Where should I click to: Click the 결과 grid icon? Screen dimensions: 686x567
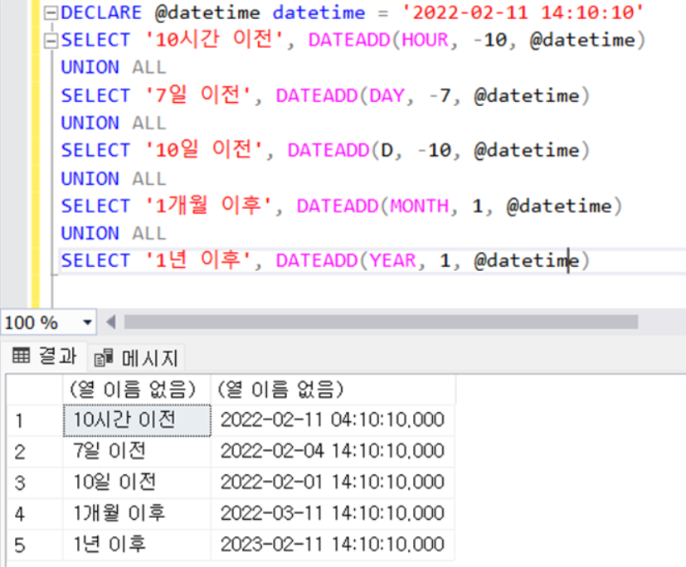(21, 356)
